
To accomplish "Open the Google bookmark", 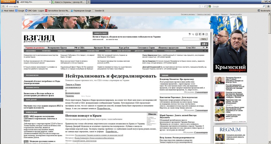I will click(x=20, y=11).
